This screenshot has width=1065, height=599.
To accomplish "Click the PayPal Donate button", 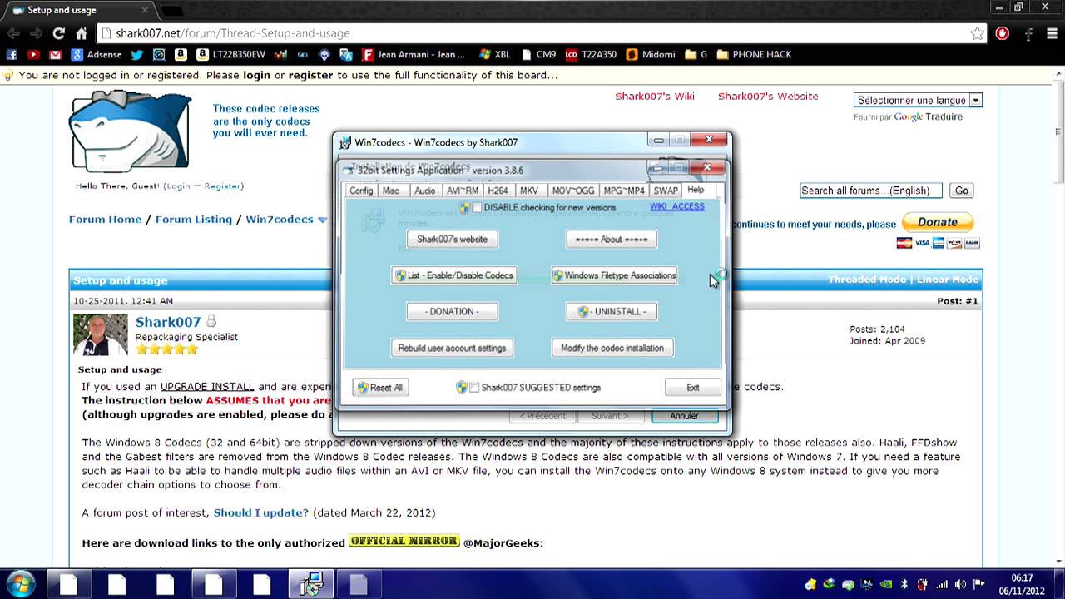I will (938, 222).
